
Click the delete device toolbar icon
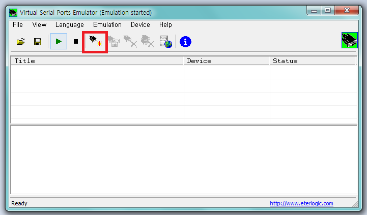pyautogui.click(x=130, y=41)
